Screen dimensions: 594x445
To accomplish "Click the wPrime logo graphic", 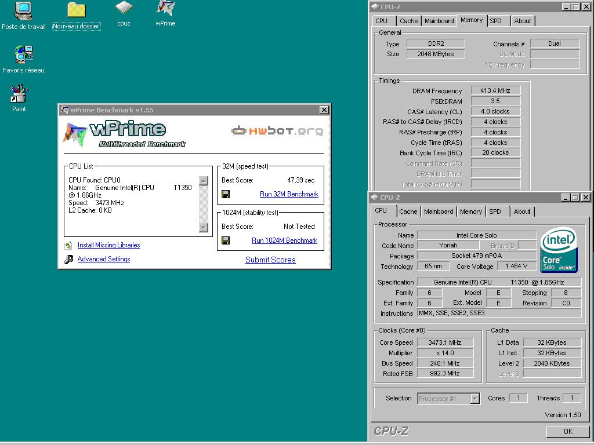I will coord(124,134).
